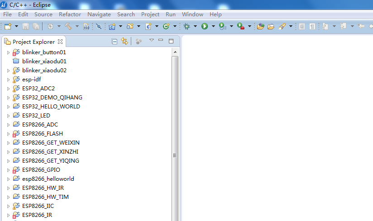Toggle Block Selection Mode icon

point(302,26)
